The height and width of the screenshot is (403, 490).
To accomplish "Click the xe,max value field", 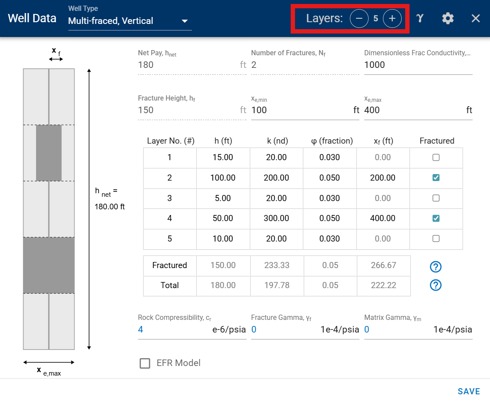I will pyautogui.click(x=413, y=110).
